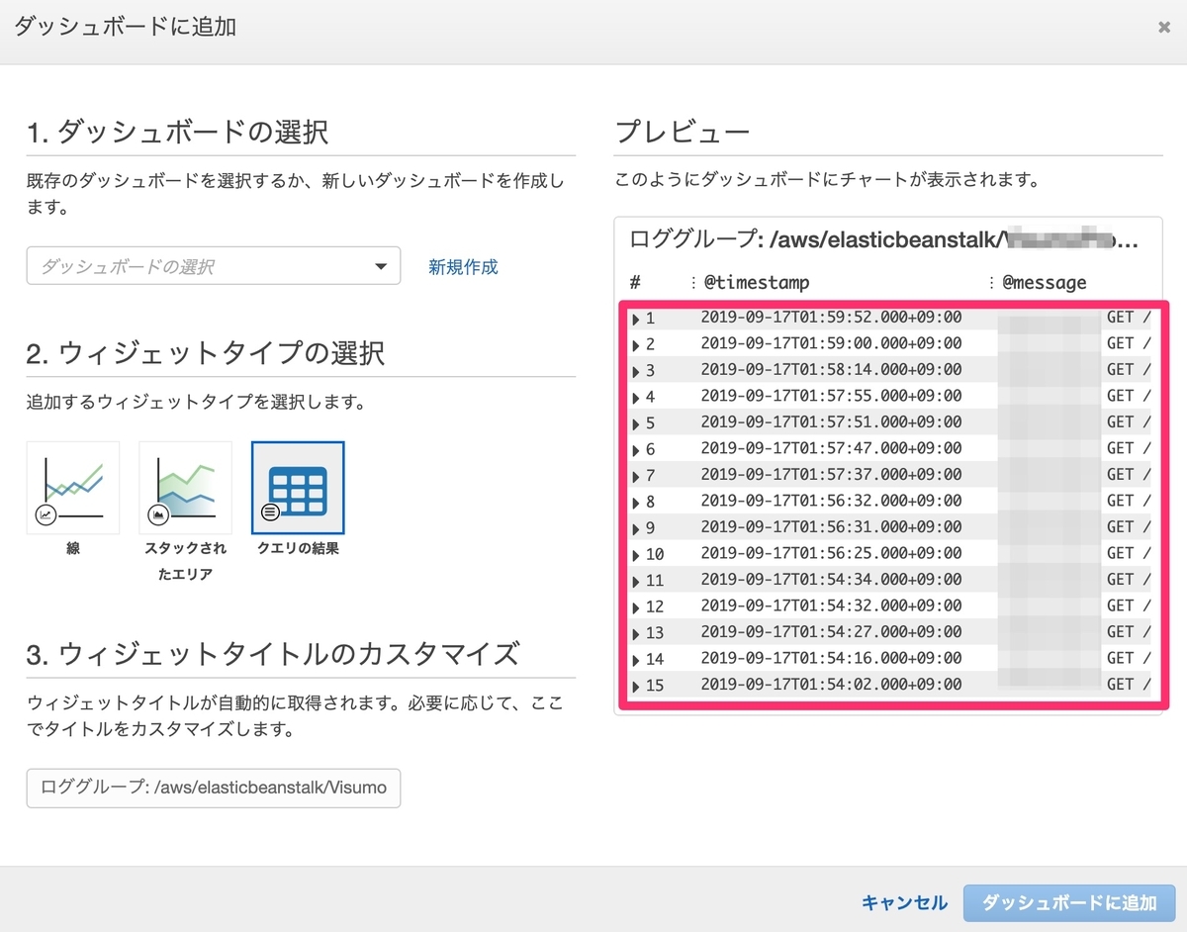1187x932 pixels.
Task: Click timestamp 2019-09-17T01:54:34.000+09:00
Action: point(831,580)
